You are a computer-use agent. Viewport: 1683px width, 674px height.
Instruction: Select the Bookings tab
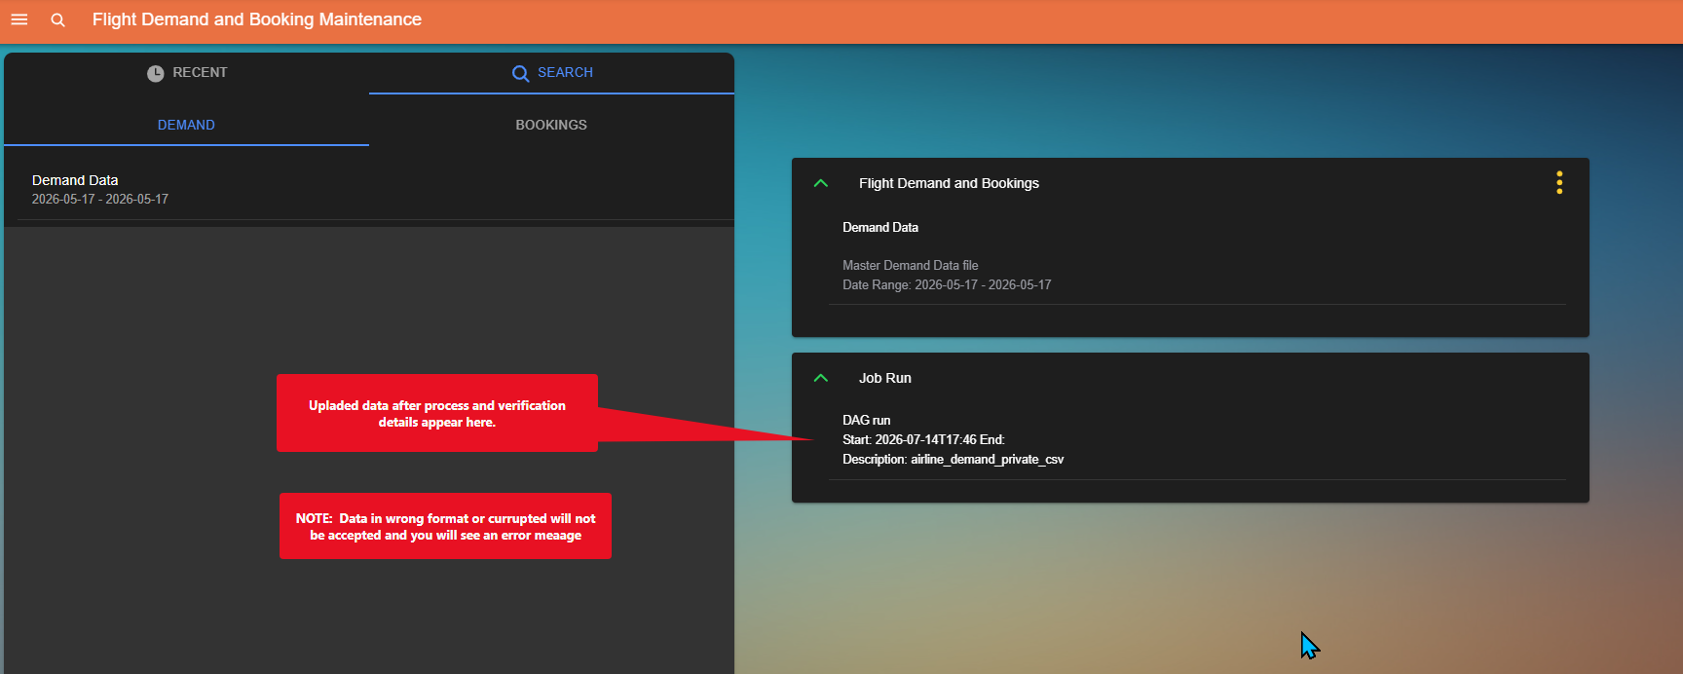551,125
